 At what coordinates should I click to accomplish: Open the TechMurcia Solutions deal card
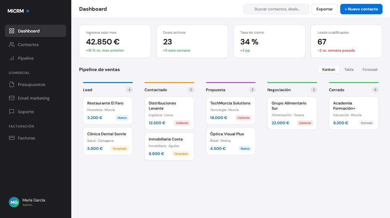230,110
